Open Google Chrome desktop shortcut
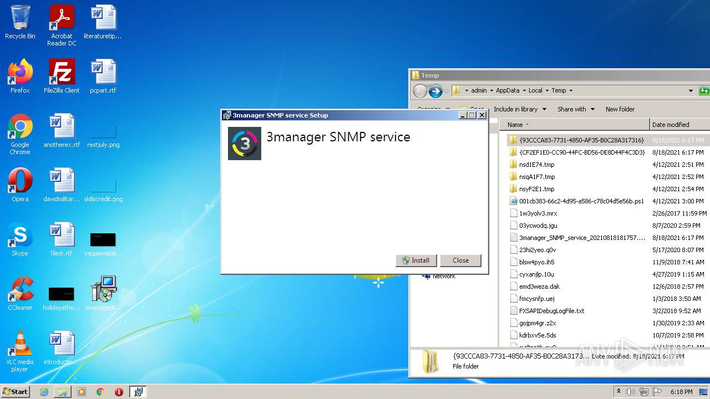 pos(20,134)
